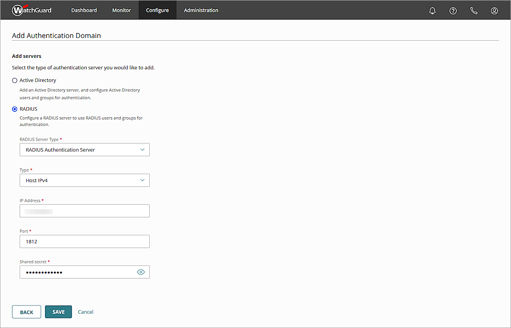Image resolution: width=511 pixels, height=328 pixels.
Task: Switch to the Dashboard menu
Action: (84, 10)
